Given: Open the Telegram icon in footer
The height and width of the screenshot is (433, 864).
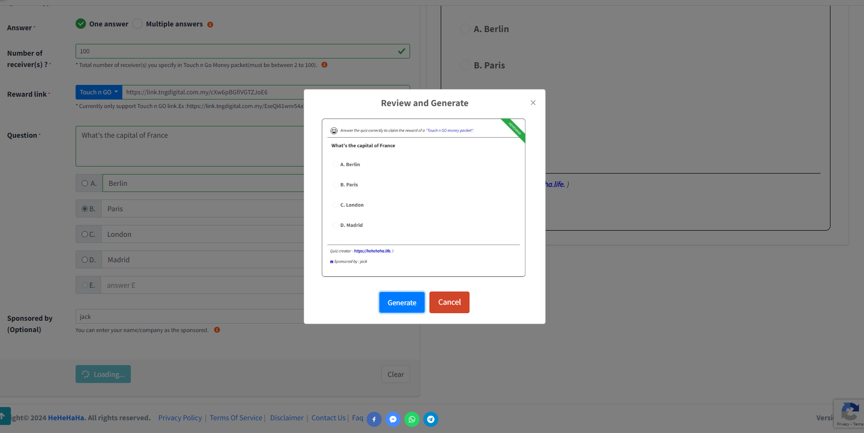Looking at the screenshot, I should (430, 419).
